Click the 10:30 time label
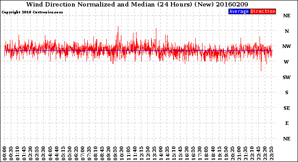Viewport: 298px width, 162px height. [x=122, y=153]
